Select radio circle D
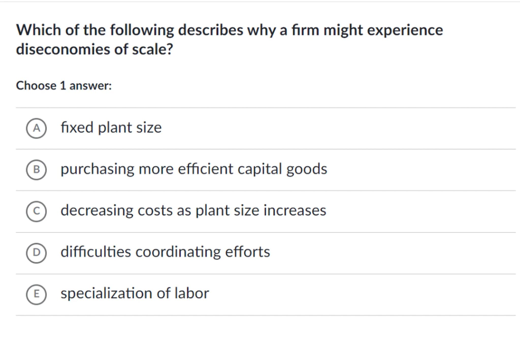Image resolution: width=520 pixels, height=346 pixels. (36, 253)
